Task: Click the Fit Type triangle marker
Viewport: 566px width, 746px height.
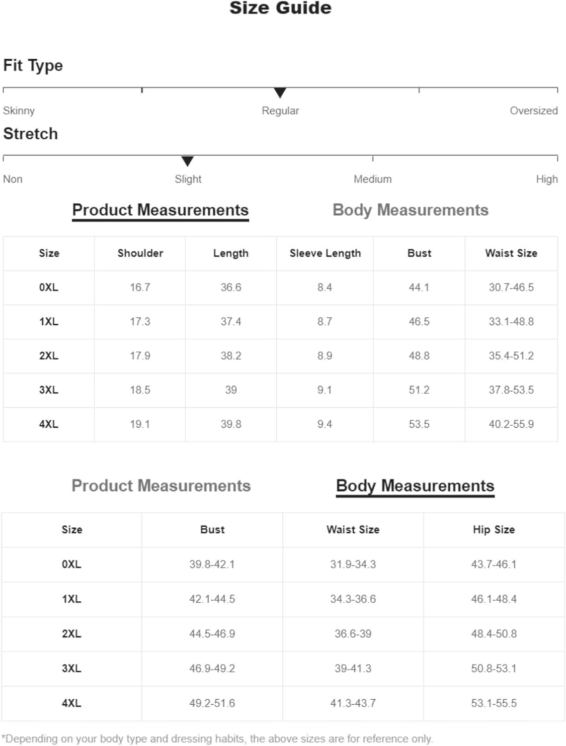Action: coord(280,93)
